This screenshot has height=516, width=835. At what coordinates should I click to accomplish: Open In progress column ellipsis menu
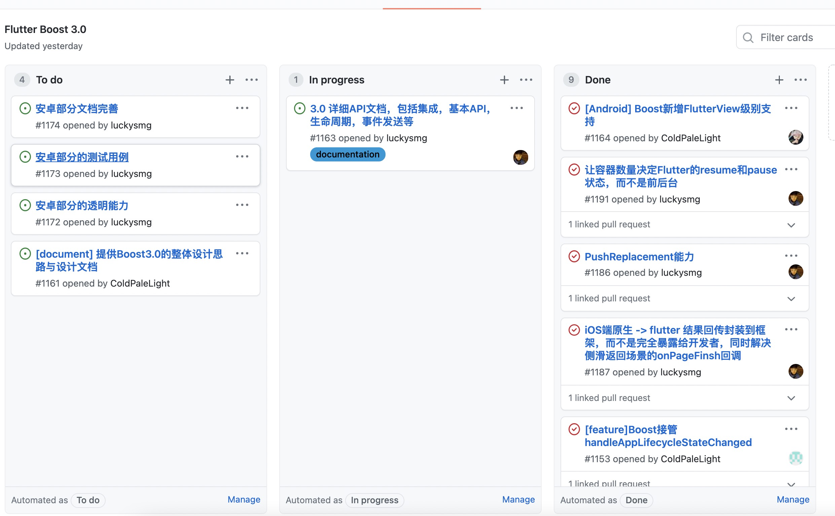click(x=526, y=80)
